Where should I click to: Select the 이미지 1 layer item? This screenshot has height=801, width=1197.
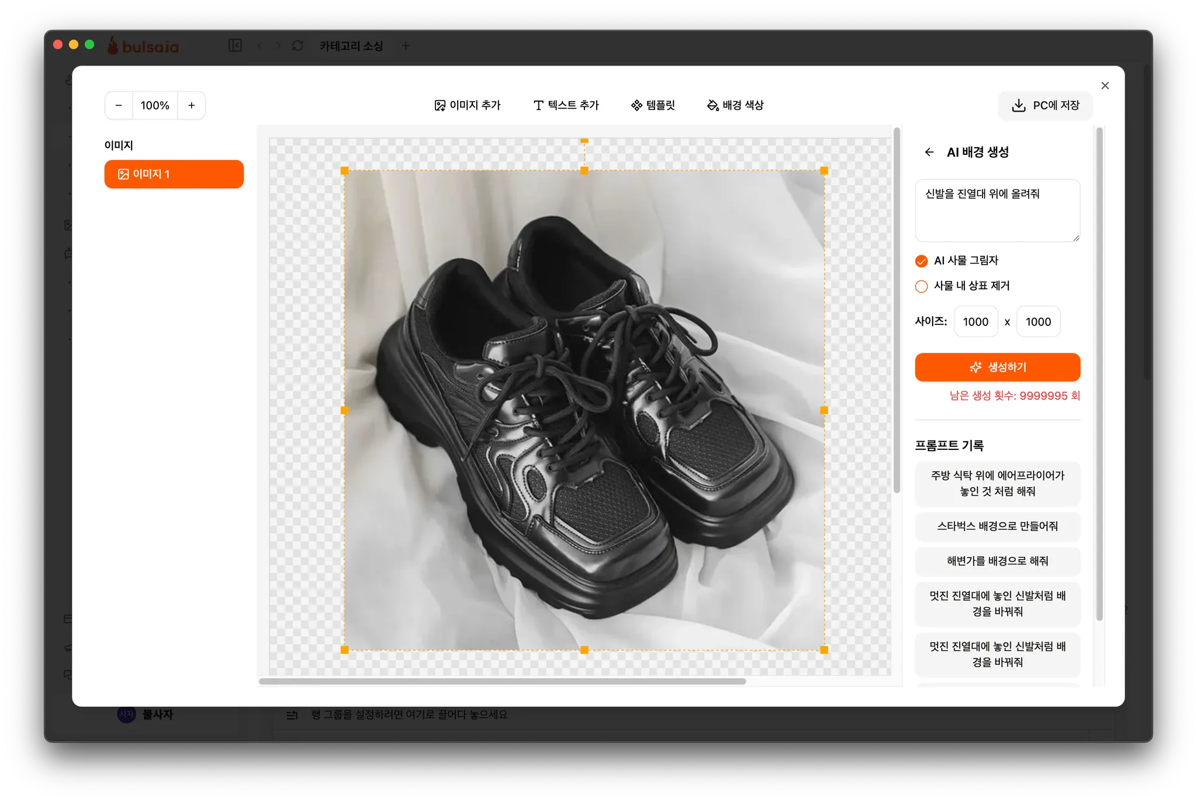[174, 174]
